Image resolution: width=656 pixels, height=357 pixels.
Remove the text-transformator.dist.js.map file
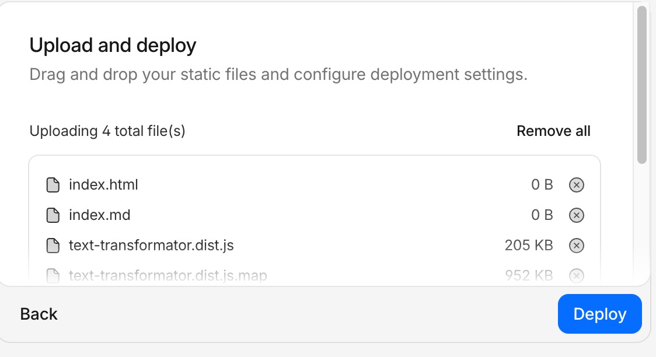pos(576,275)
